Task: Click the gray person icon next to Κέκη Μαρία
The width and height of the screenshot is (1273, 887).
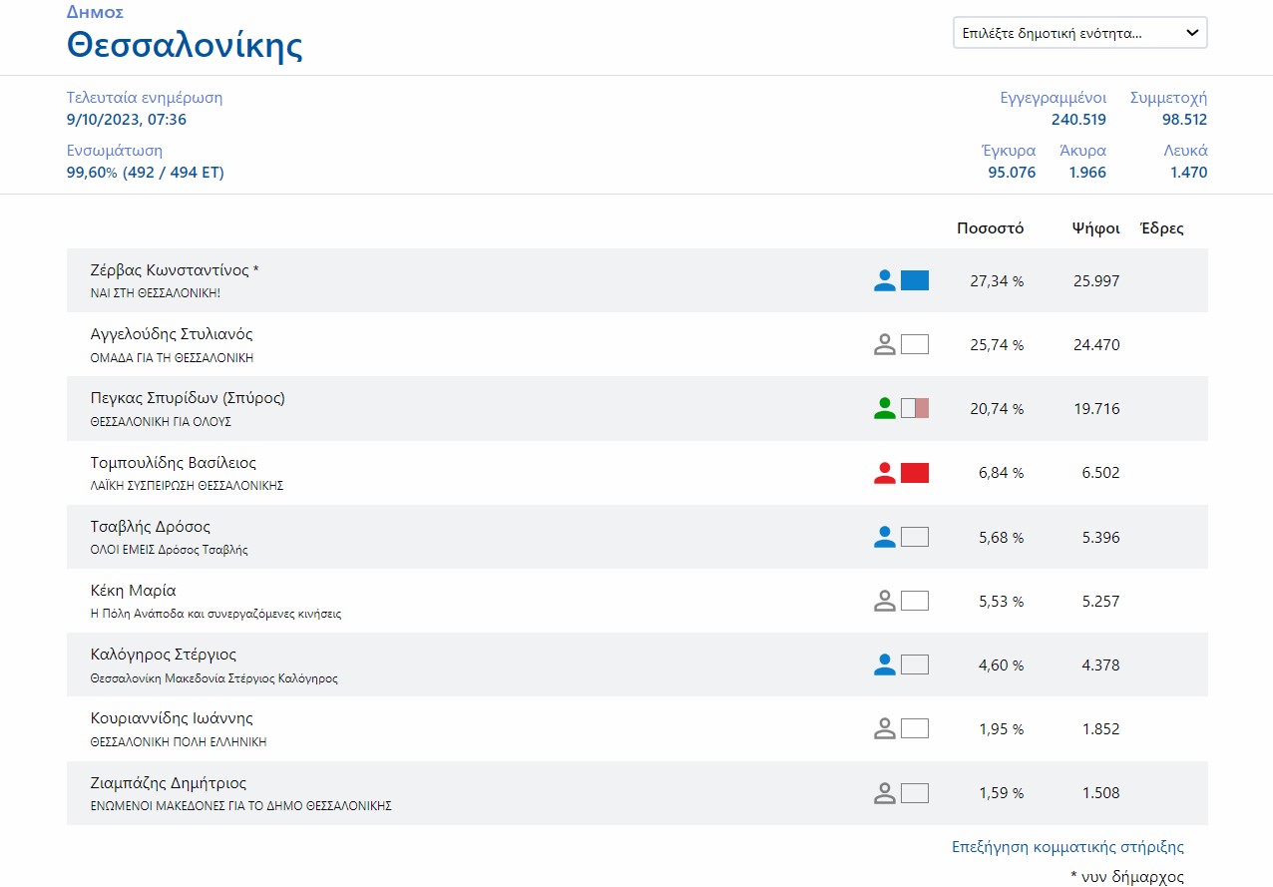Action: pyautogui.click(x=884, y=601)
